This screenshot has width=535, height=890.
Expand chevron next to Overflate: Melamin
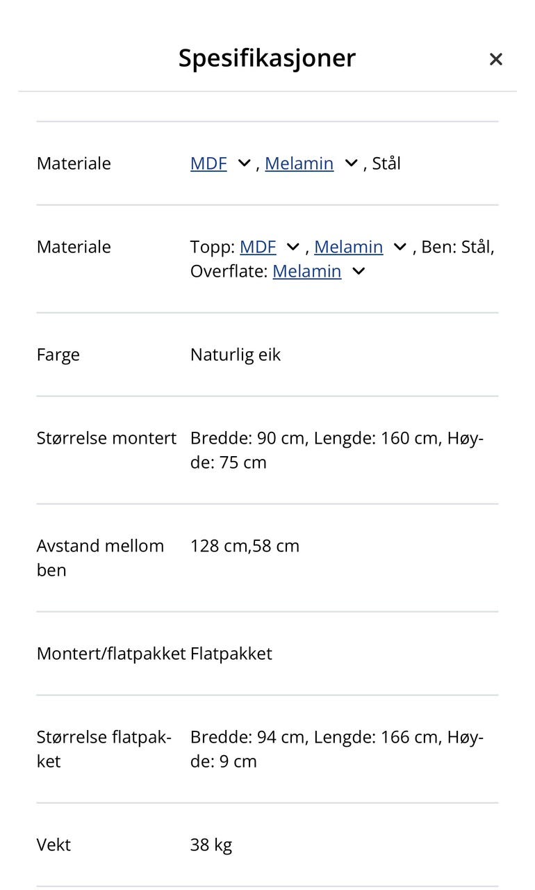point(359,271)
